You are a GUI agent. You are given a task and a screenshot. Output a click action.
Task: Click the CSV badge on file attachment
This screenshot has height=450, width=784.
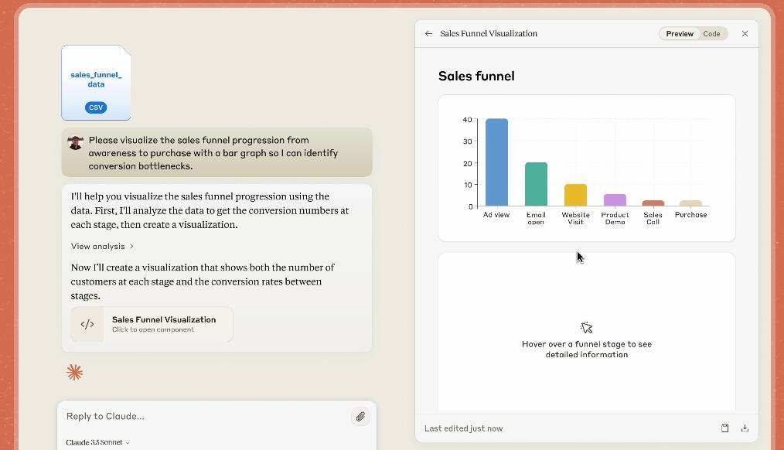pyautogui.click(x=96, y=107)
